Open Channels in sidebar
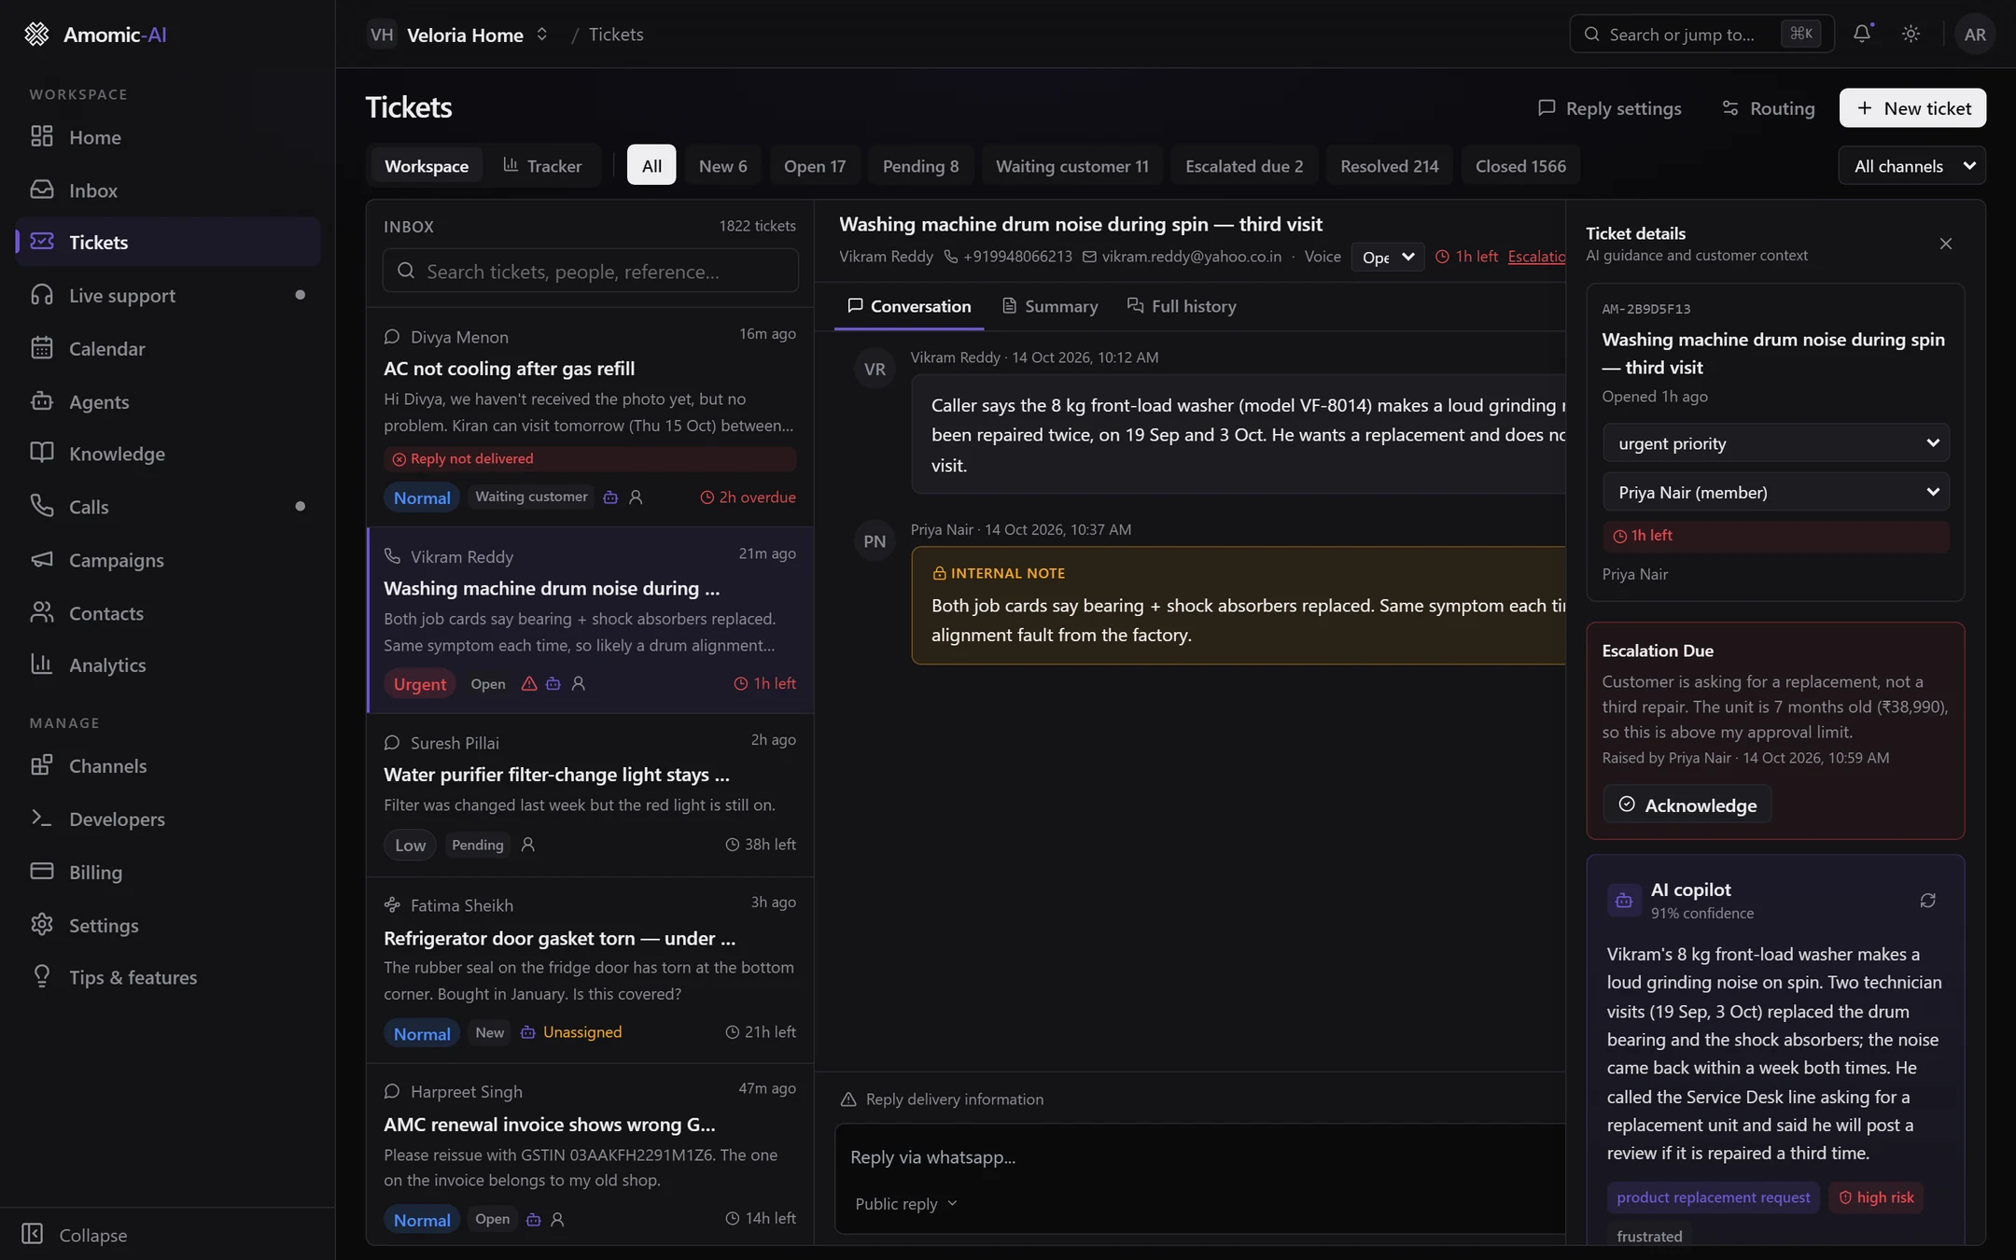Image resolution: width=2016 pixels, height=1260 pixels. pyautogui.click(x=168, y=765)
